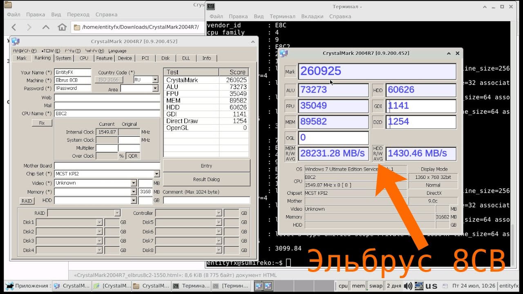The height and width of the screenshot is (294, 523).
Task: Click the Fix button
Action: (x=42, y=123)
